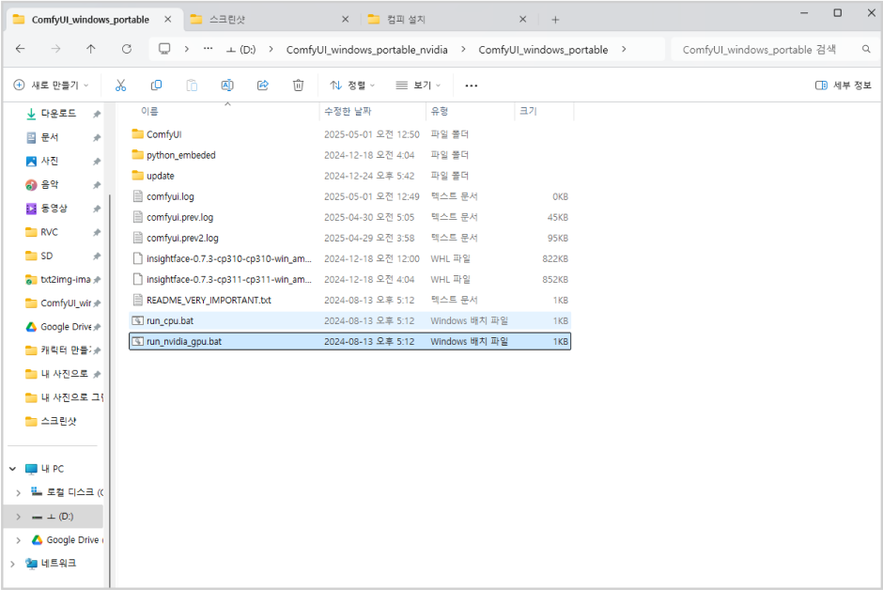Select the run_nvidia_gpu.bat file

[349, 341]
